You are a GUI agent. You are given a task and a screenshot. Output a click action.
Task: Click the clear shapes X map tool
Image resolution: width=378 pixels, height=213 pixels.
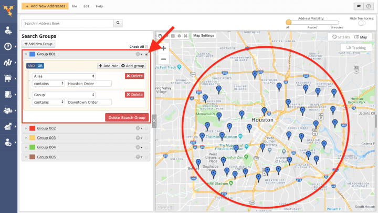[185, 36]
